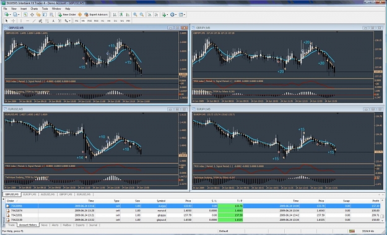This screenshot has height=235, width=387.
Task: Select the AUDUSD,M5 chart tab
Action: pos(48,195)
